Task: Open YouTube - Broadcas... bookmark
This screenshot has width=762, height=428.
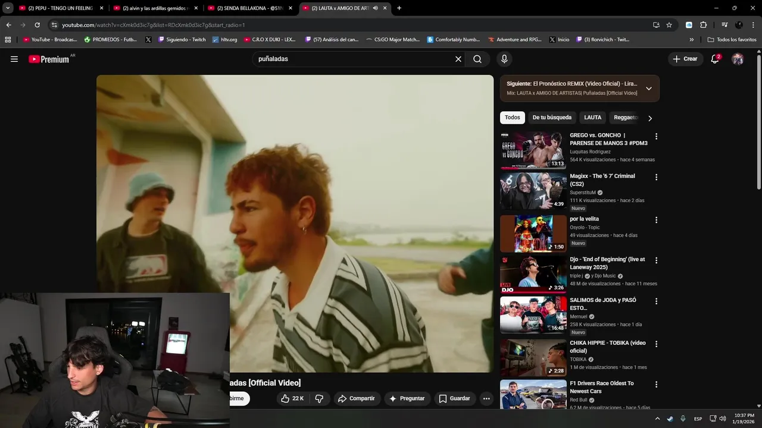Action: [50, 40]
